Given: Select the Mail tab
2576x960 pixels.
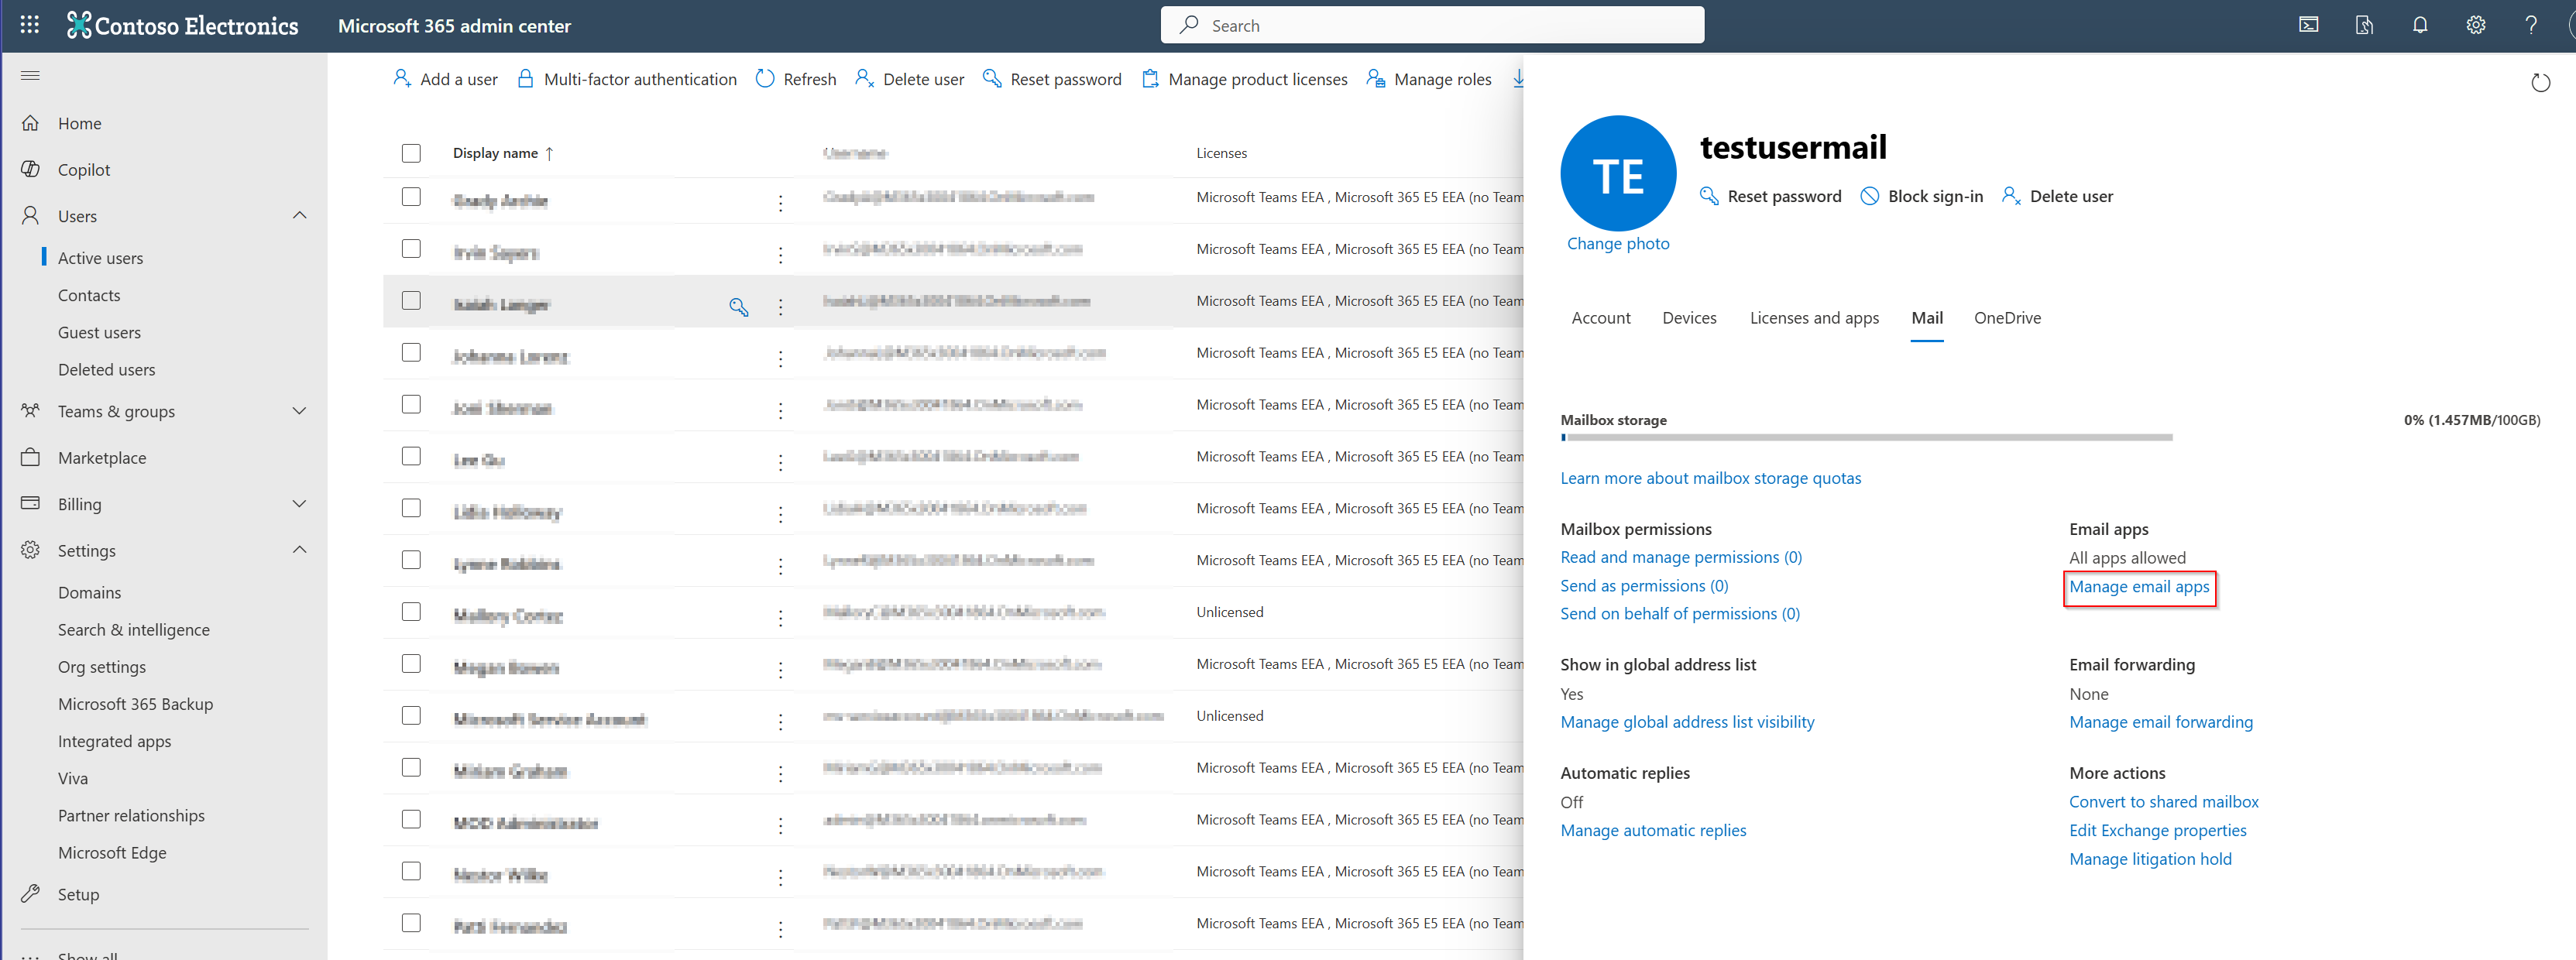Looking at the screenshot, I should [x=1927, y=317].
